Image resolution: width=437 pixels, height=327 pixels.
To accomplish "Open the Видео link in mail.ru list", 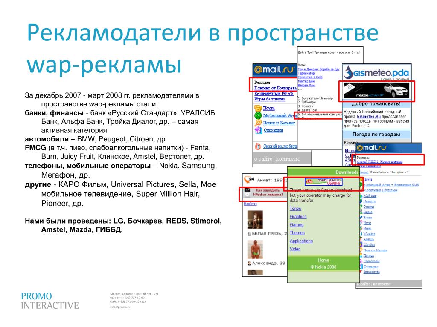I will point(368,212).
